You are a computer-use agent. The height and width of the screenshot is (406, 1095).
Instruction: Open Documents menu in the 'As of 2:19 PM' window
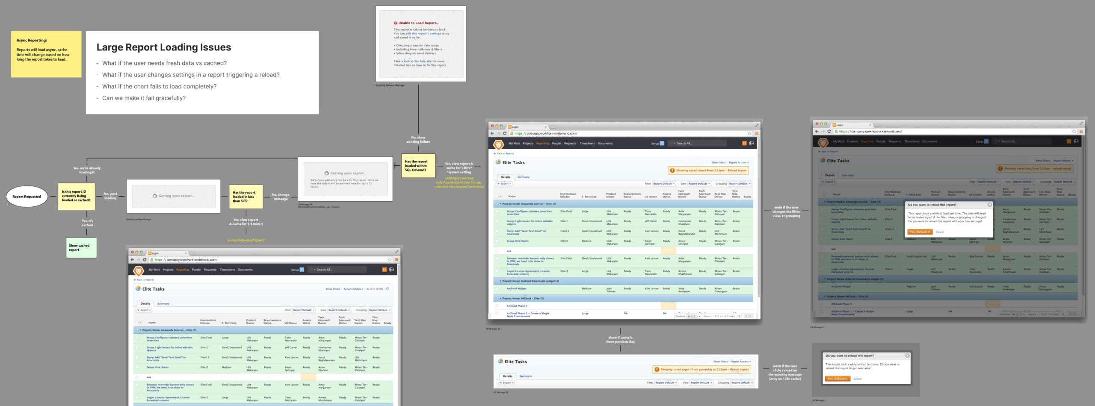point(245,270)
